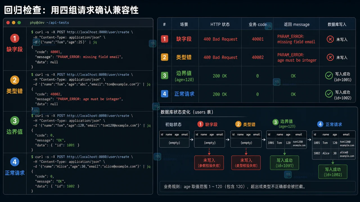Select orange badge 2 in terminal sidebar
The image size is (360, 202).
click(x=15, y=80)
